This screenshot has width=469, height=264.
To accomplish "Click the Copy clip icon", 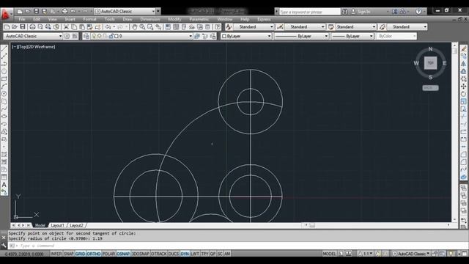I will [x=74, y=27].
